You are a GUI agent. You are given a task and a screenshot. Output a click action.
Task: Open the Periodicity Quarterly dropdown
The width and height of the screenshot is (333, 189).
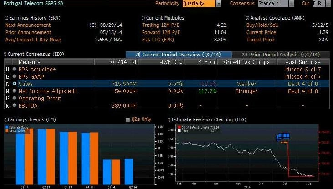click(x=199, y=4)
